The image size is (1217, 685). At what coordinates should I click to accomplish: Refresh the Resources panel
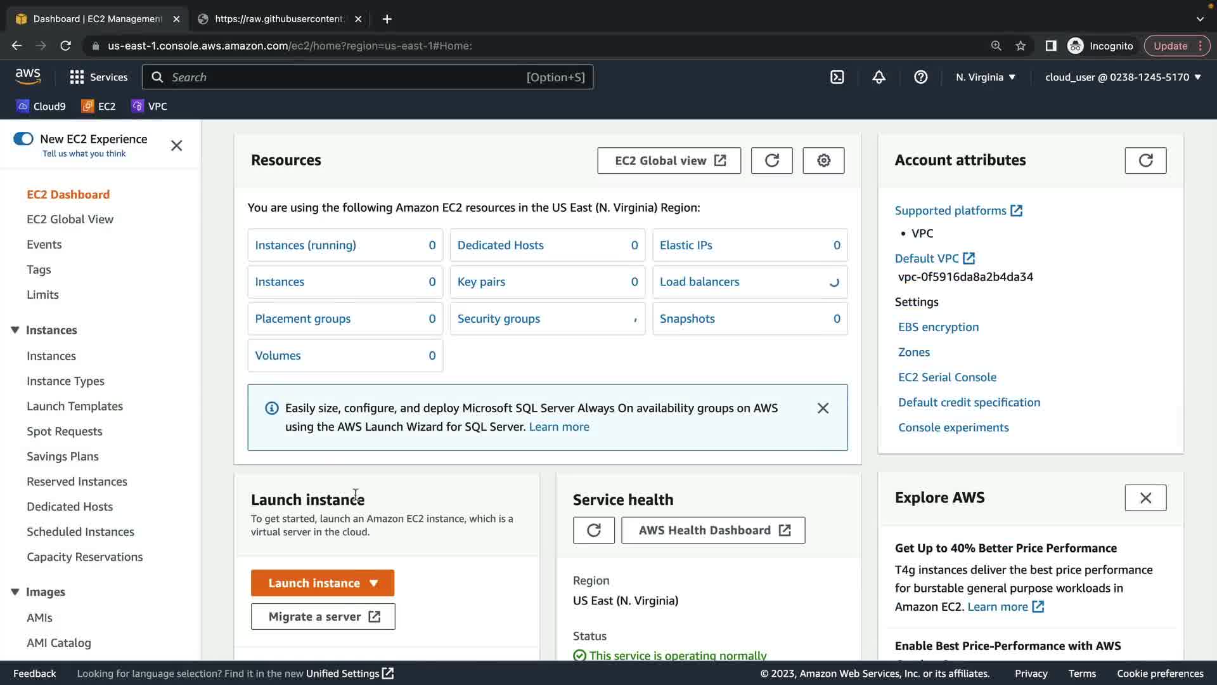pos(771,160)
